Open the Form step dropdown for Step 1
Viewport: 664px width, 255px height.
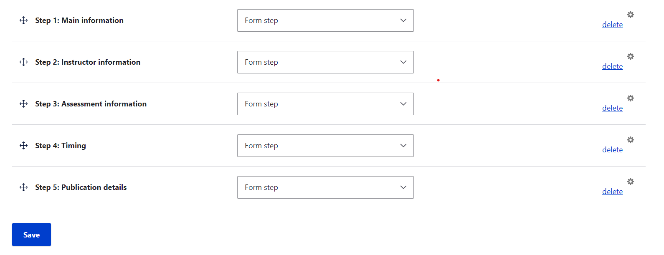point(325,20)
